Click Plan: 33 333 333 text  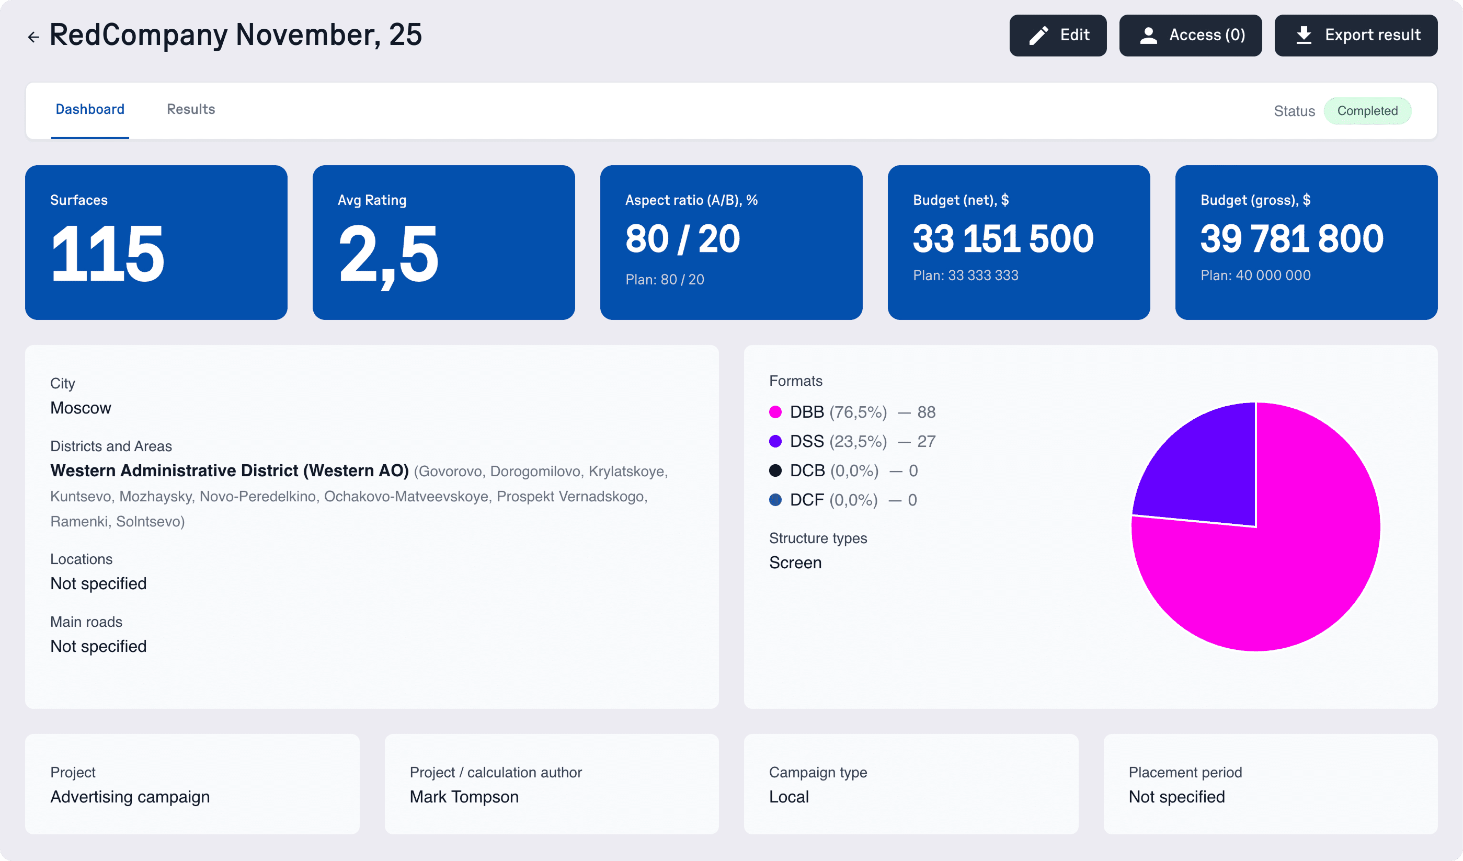(965, 275)
